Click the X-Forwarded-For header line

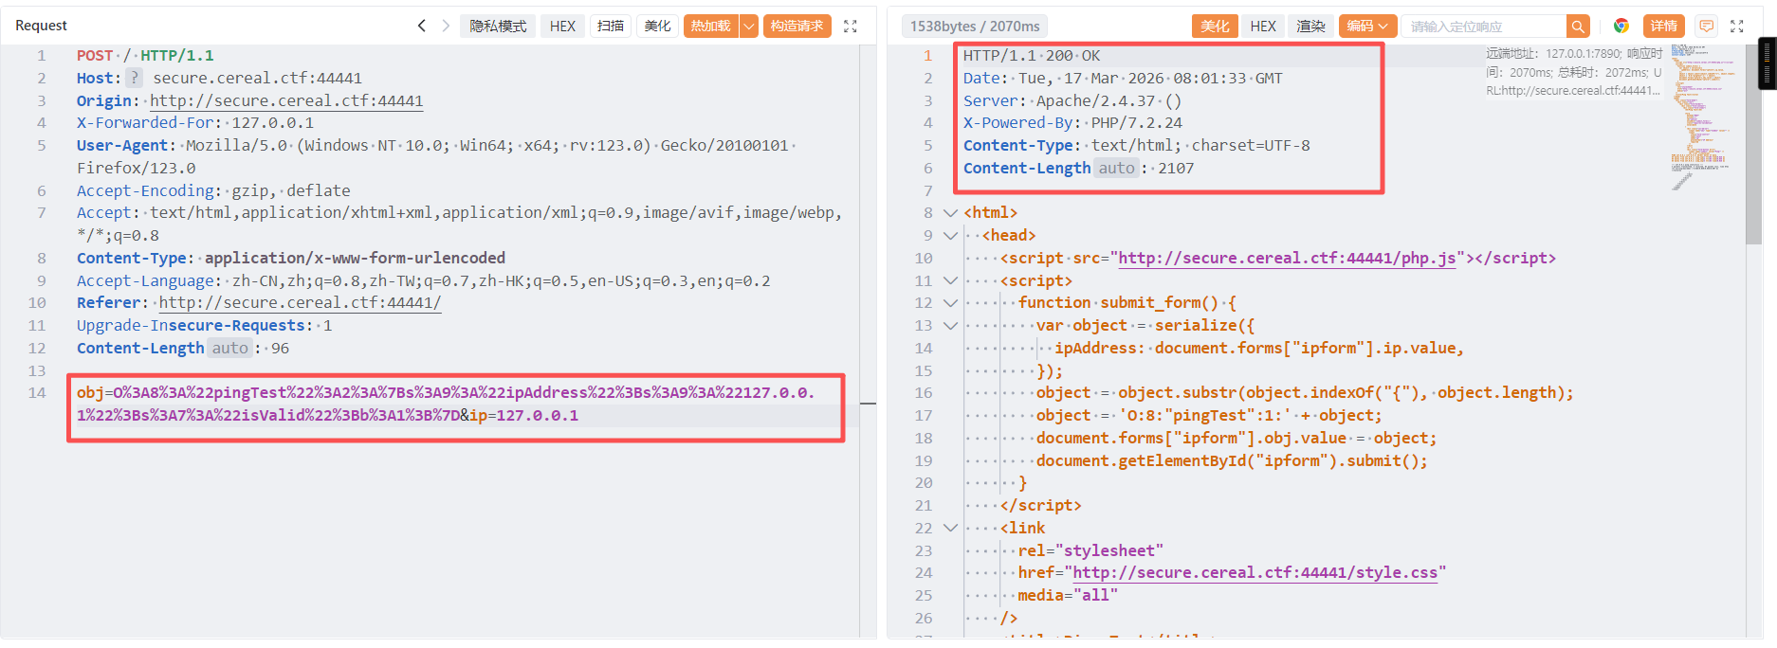(x=195, y=122)
